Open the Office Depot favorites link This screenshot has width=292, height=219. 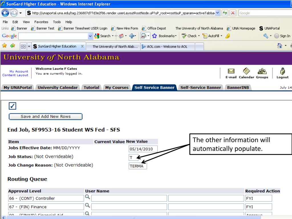tap(154, 28)
